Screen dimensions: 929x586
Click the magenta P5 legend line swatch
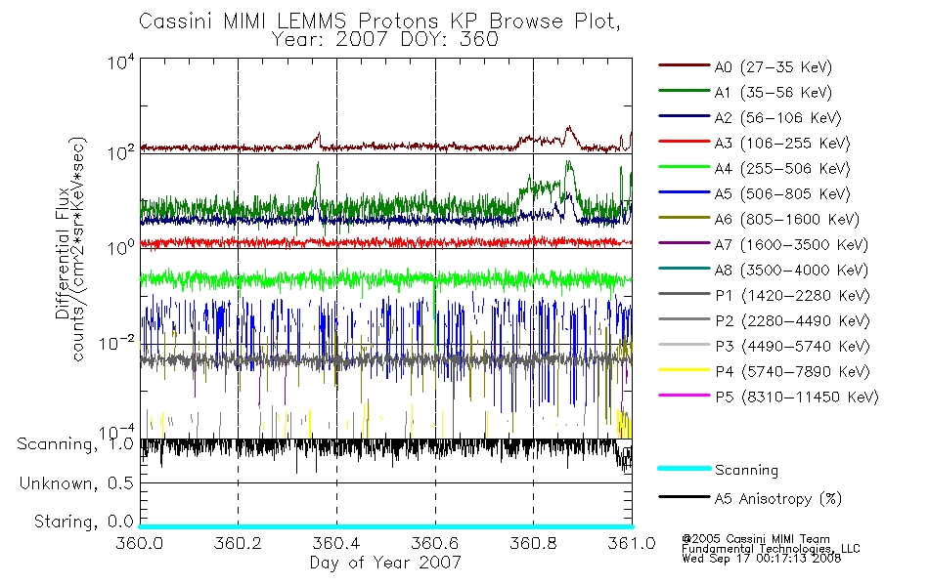click(x=685, y=395)
